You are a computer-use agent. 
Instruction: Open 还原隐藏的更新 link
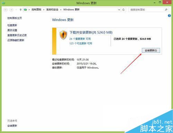[x=16, y=40]
